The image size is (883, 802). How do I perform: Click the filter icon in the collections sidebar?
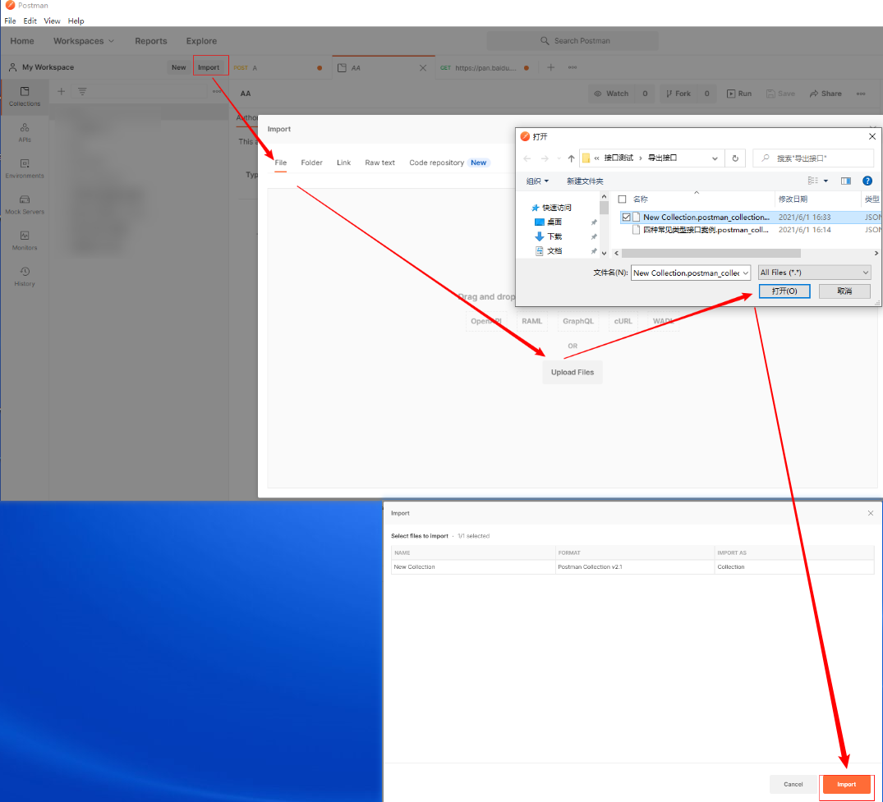[82, 91]
